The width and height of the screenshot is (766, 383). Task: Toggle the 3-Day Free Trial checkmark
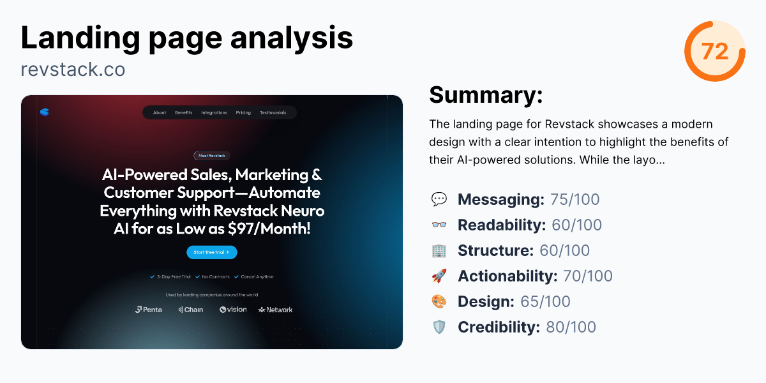click(152, 276)
